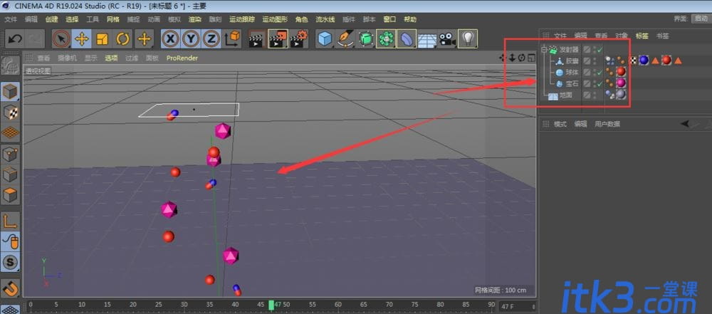Activate the Move tool

82,39
